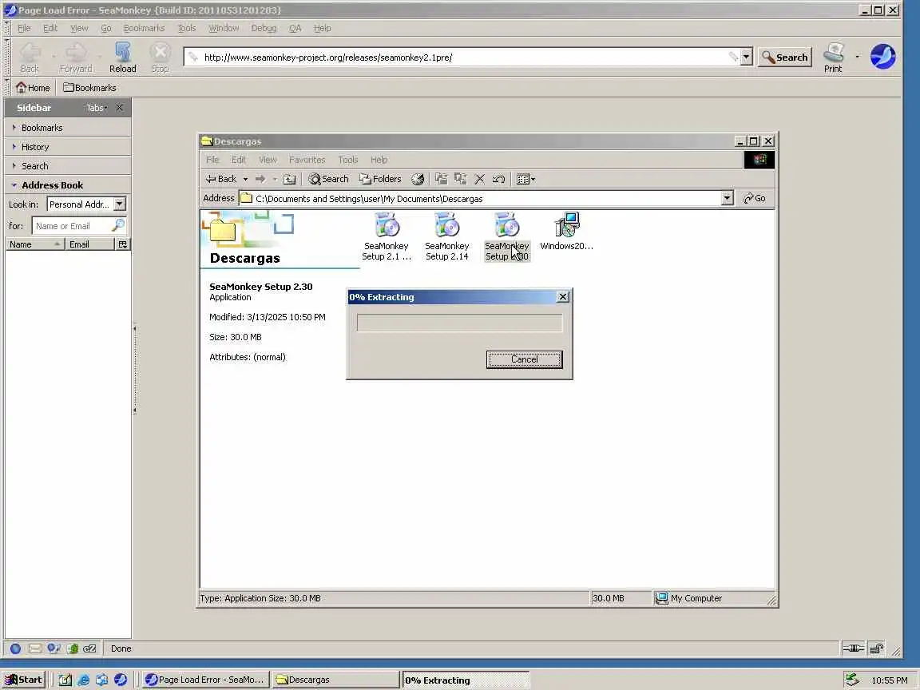Click the Stop button in SeaMonkey toolbar
Image resolution: width=920 pixels, height=690 pixels.
pos(160,57)
